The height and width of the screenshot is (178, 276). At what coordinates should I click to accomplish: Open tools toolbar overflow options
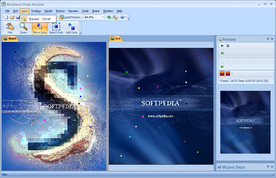(80, 33)
